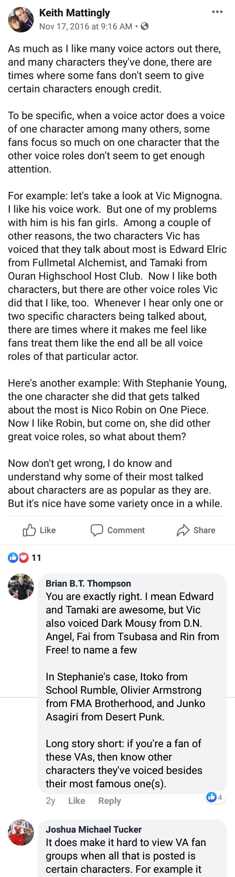Choose Comment text under the post
Viewport: 235px width, 877px height.
click(x=126, y=530)
